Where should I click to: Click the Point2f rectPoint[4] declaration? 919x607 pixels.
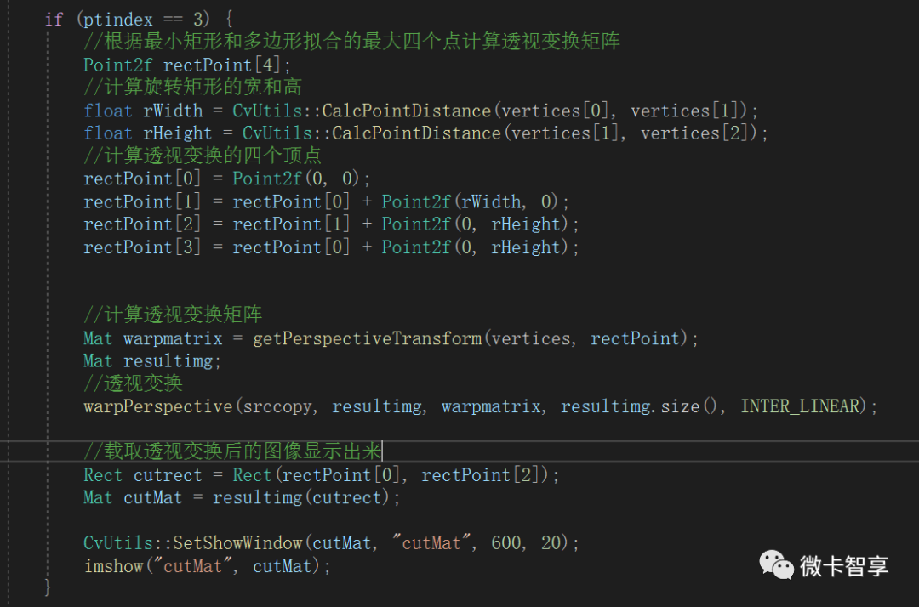(x=187, y=65)
